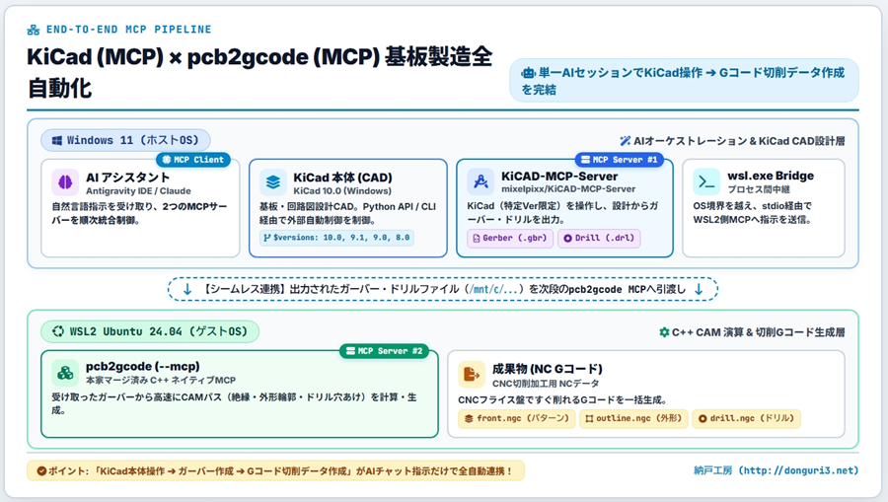The image size is (888, 502).
Task: Click the AIオーケストレーション & KiCad CAD設計層 label
Action: (739, 141)
